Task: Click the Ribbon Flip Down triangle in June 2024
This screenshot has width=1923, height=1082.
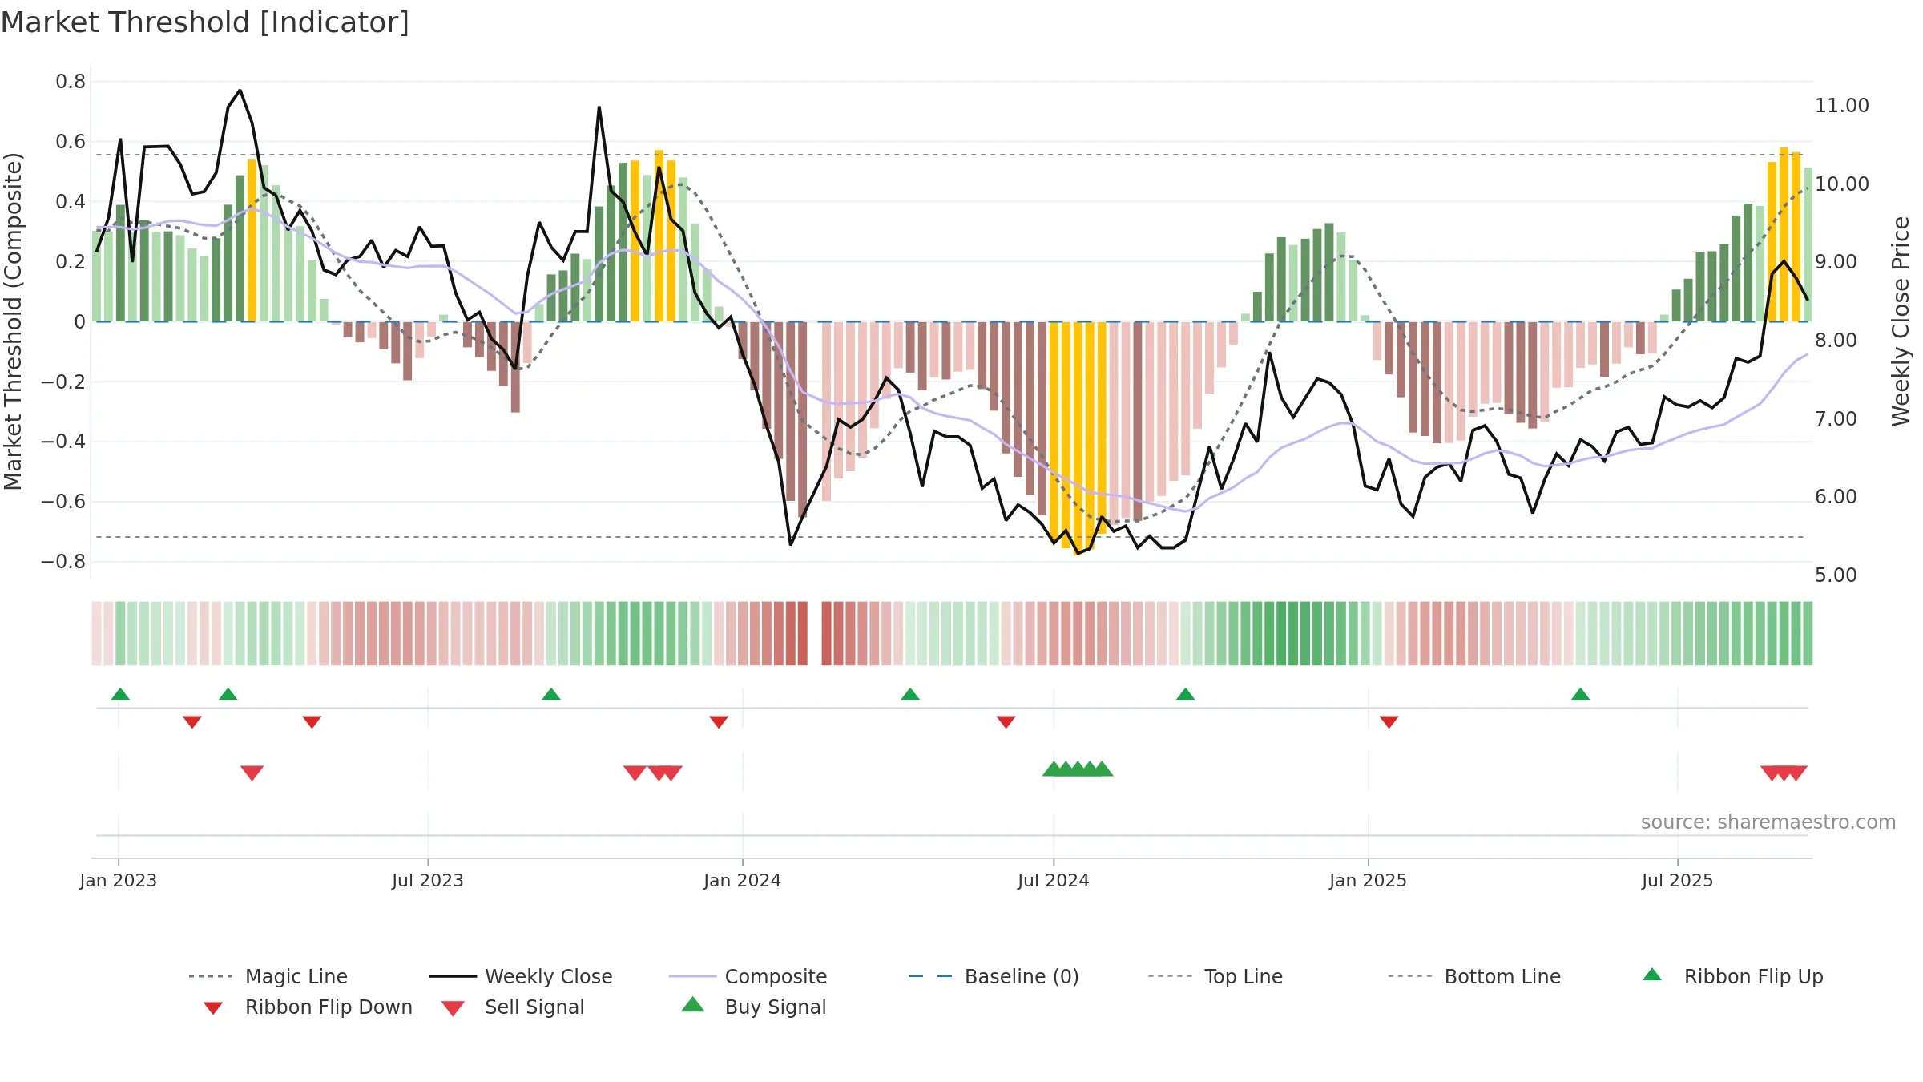Action: coord(1006,722)
